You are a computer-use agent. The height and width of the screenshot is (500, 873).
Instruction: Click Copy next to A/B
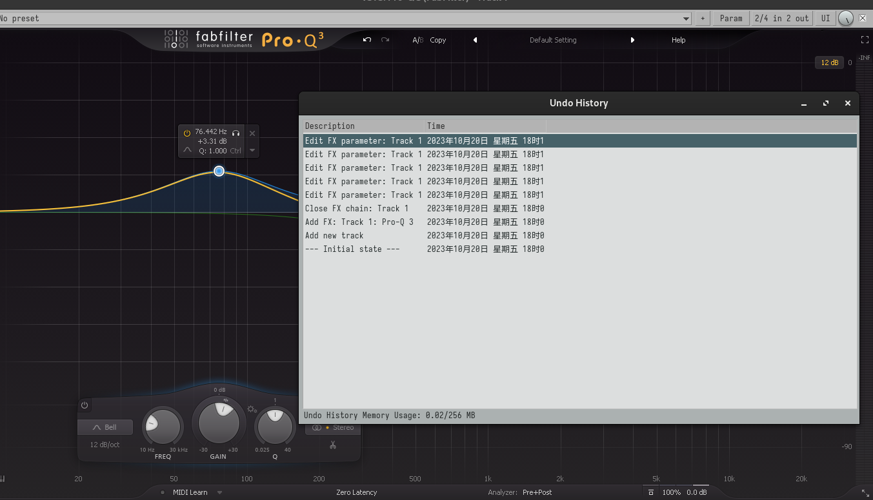[438, 40]
